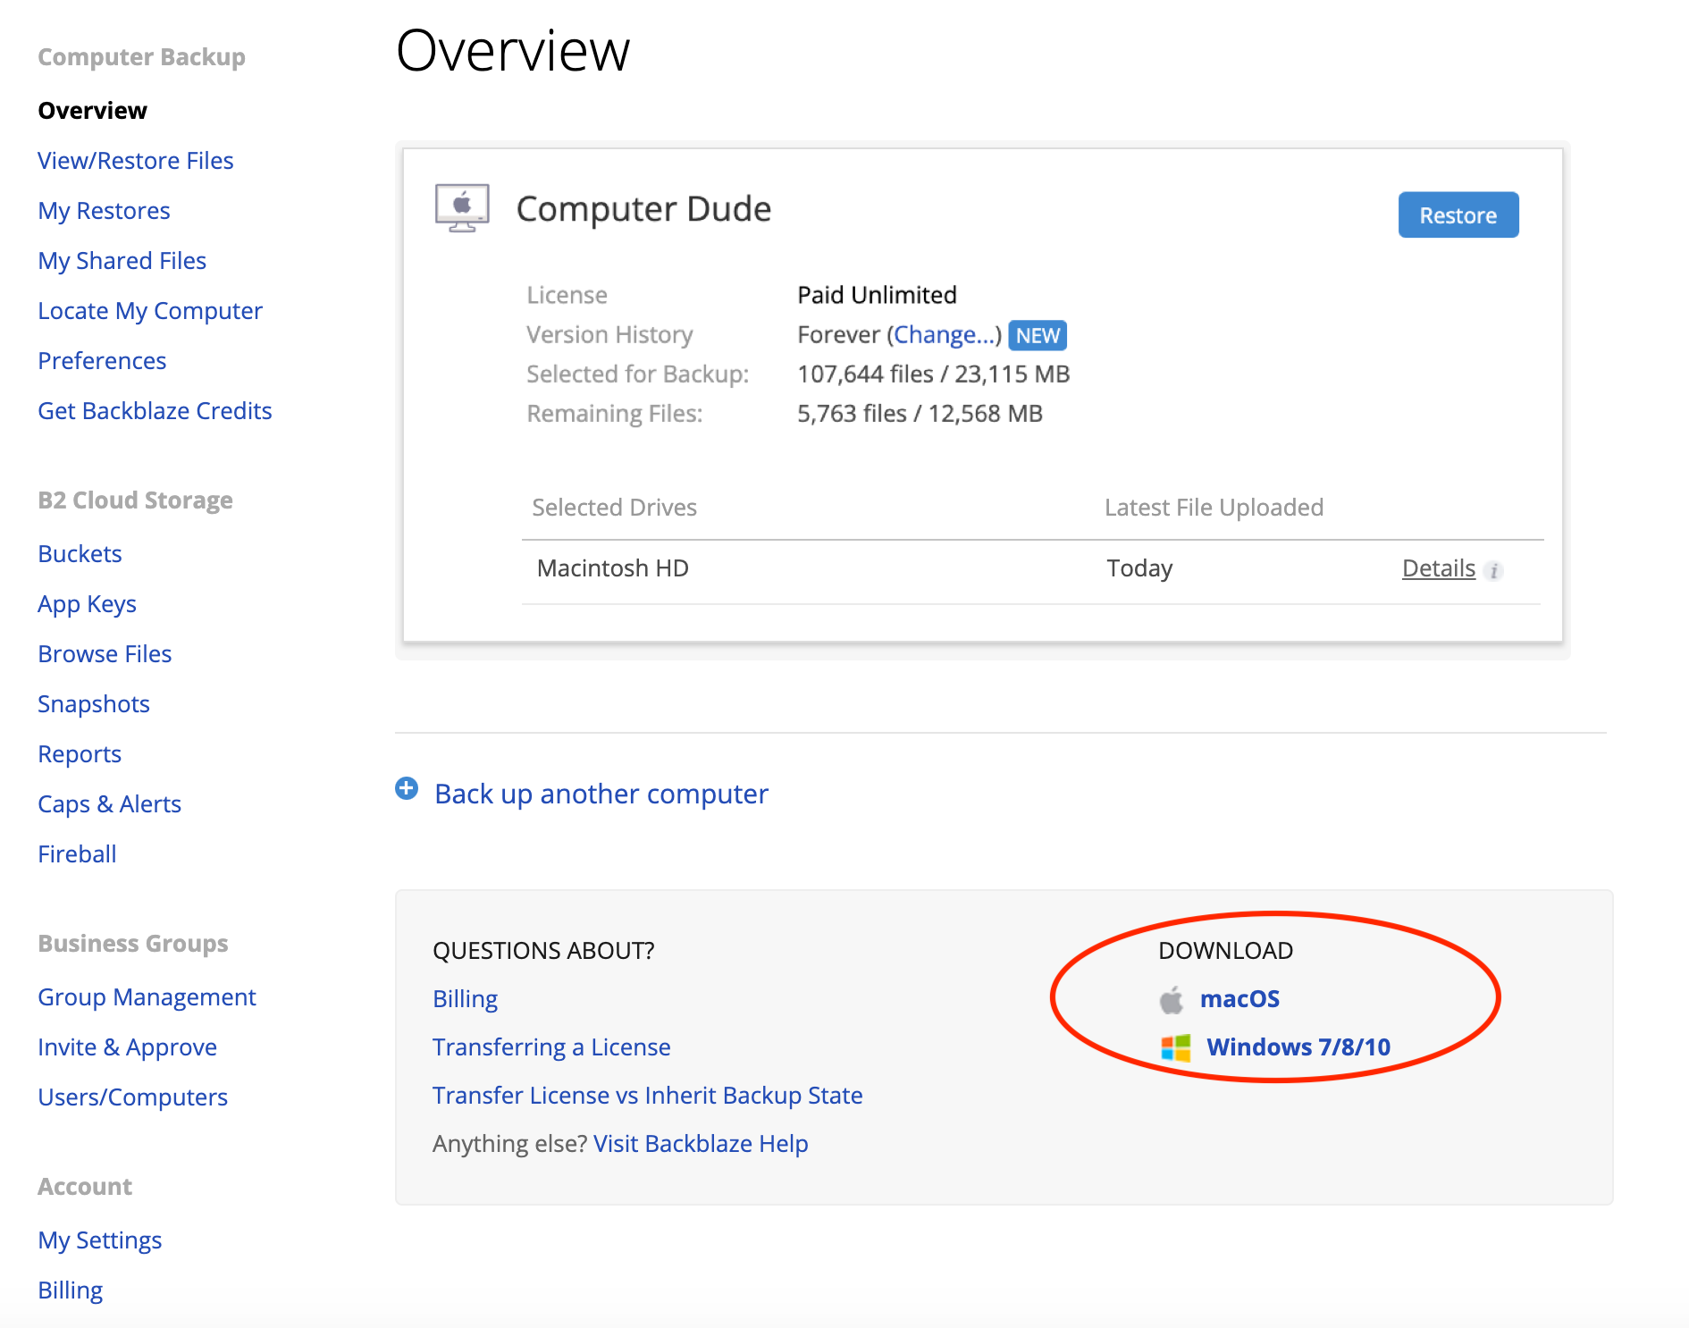Download the Windows 7/8/10 client
The height and width of the screenshot is (1328, 1689).
(x=1298, y=1047)
